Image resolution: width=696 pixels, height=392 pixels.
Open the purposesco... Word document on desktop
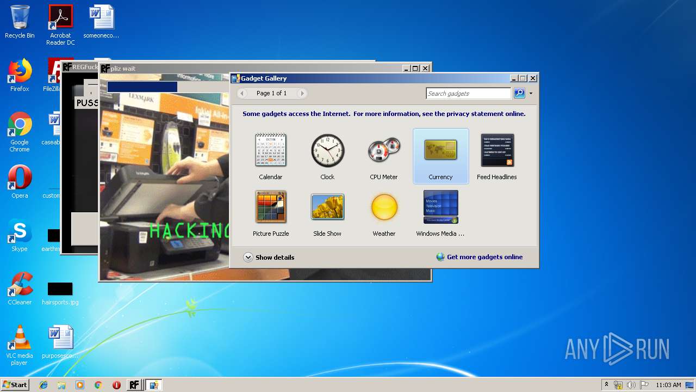coord(60,342)
